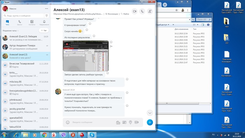The width and height of the screenshot is (245, 138).
Task: Record a video message
Action: coord(136,122)
